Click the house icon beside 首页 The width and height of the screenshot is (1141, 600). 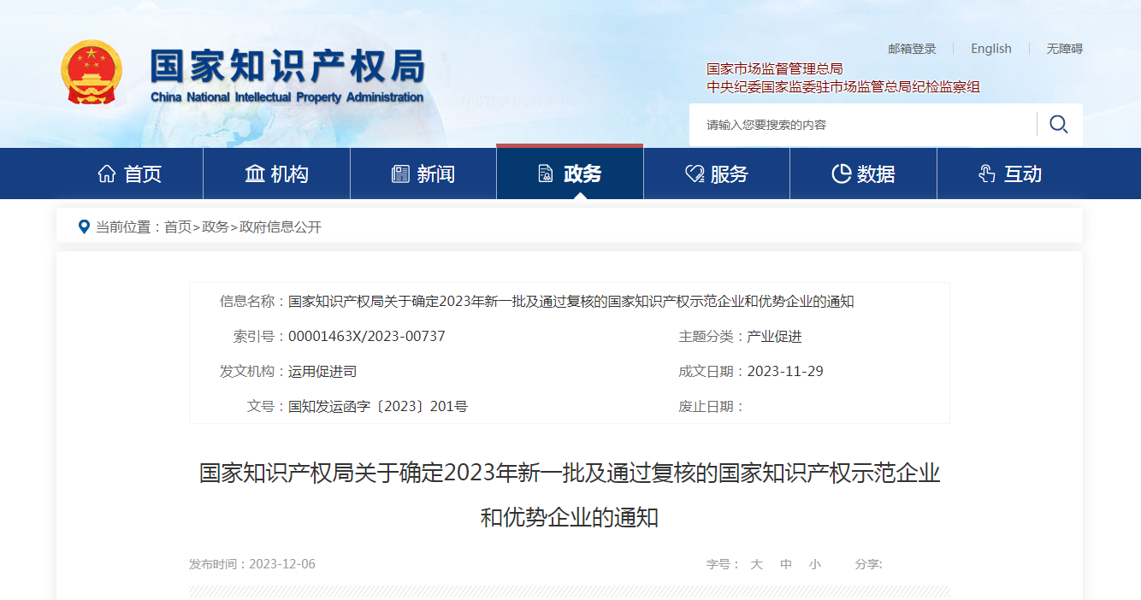107,174
